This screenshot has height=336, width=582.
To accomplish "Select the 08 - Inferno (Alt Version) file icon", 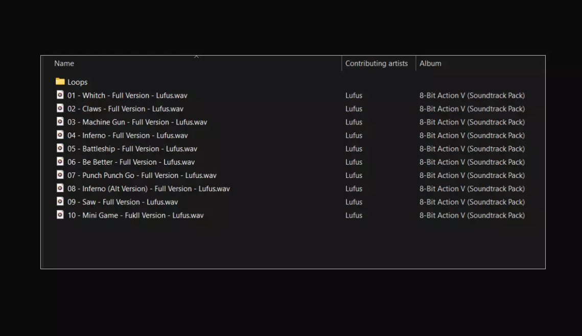I will click(60, 188).
